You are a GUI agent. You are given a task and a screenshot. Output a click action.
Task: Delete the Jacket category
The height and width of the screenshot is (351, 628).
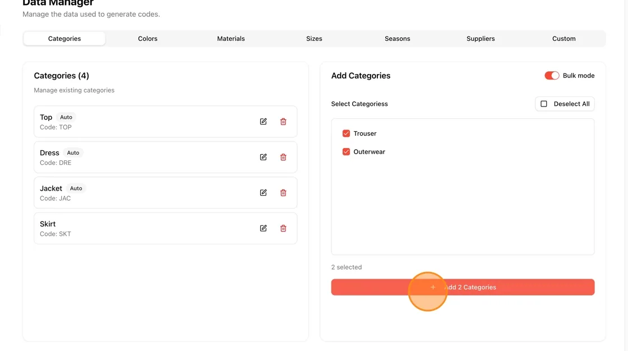pyautogui.click(x=283, y=193)
